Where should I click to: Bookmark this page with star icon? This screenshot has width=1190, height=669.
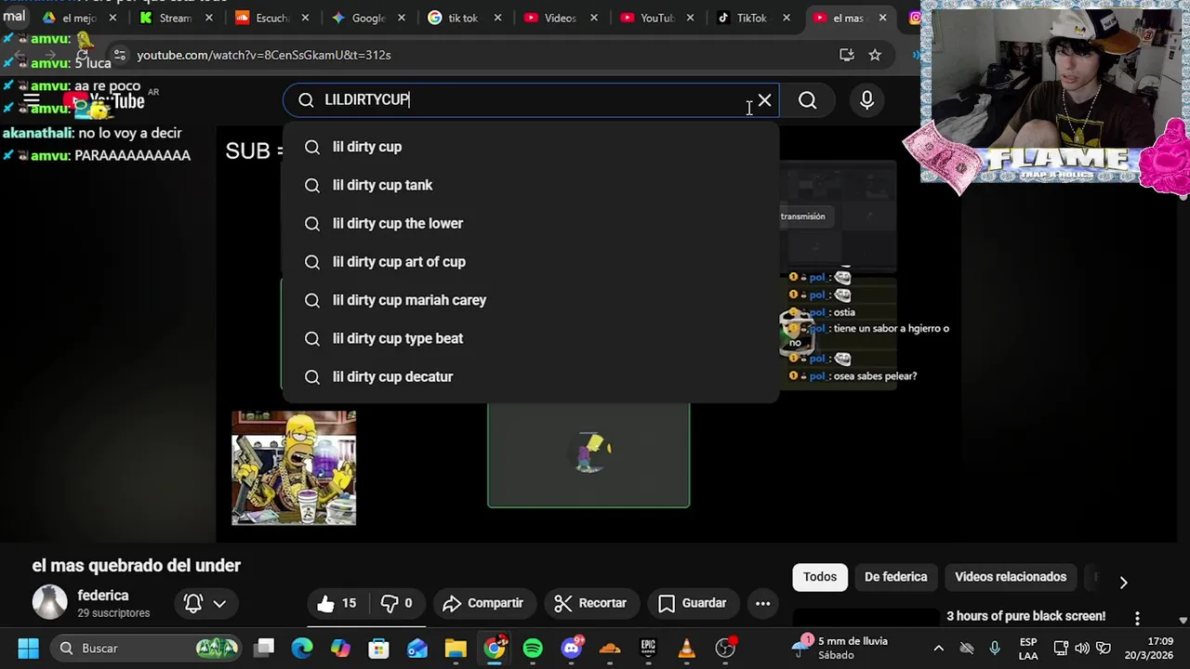tap(875, 55)
